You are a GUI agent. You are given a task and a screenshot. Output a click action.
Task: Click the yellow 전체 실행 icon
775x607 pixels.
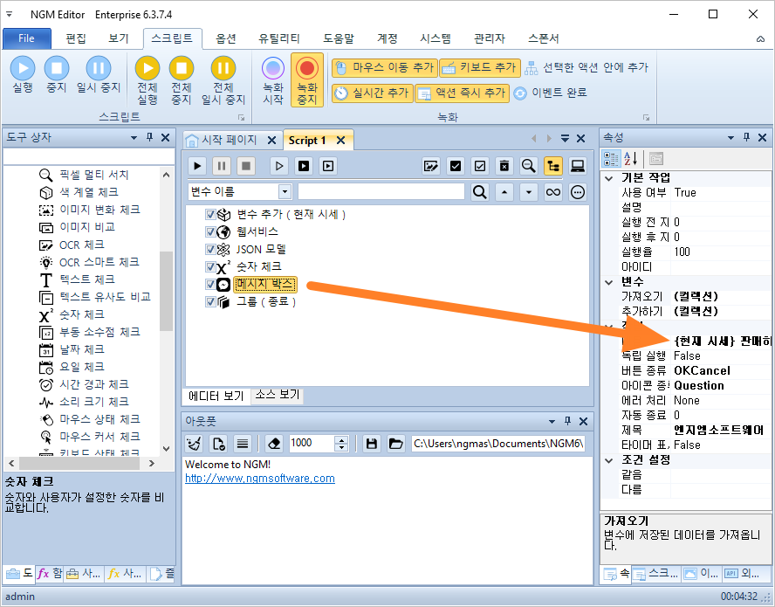147,68
